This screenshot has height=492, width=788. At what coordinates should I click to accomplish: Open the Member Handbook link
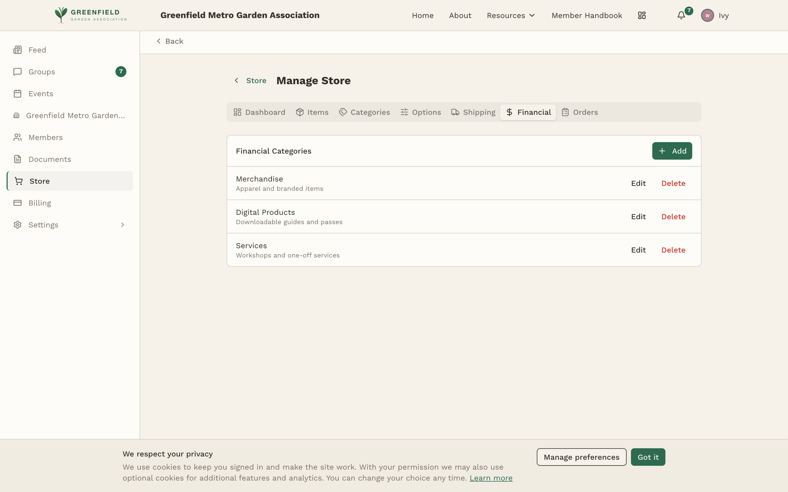pos(587,15)
